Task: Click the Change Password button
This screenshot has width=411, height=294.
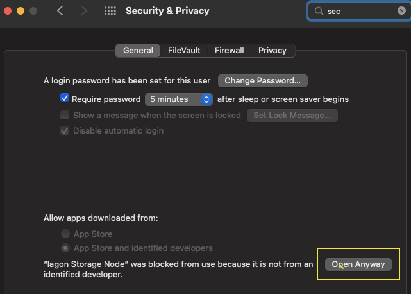Action: click(x=263, y=81)
